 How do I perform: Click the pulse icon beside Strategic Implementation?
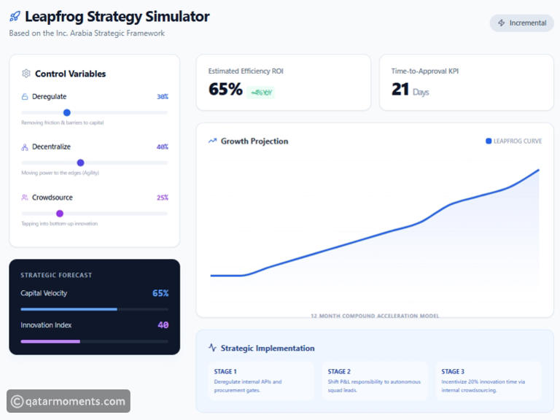pos(212,349)
